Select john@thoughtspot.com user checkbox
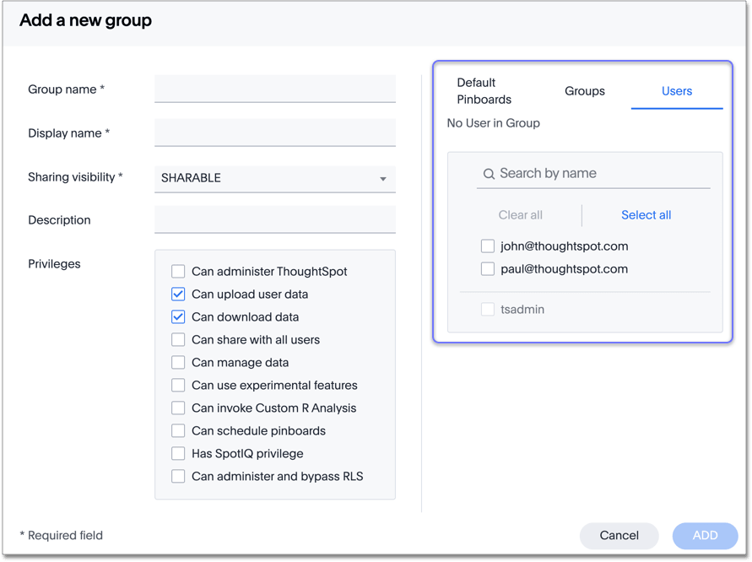Viewport: 752px width, 562px height. (487, 246)
